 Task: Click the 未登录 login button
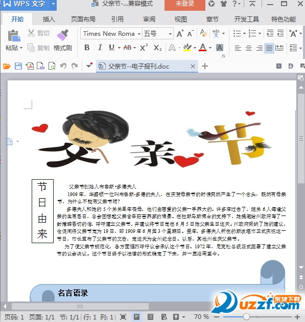click(x=184, y=4)
